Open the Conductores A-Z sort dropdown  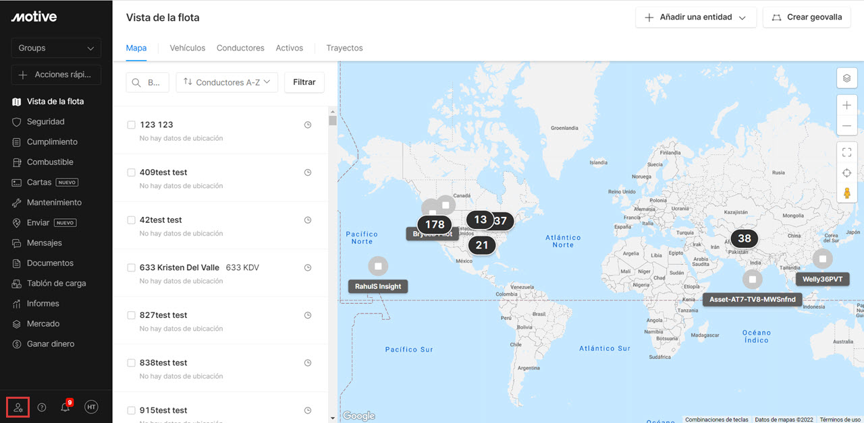point(226,82)
